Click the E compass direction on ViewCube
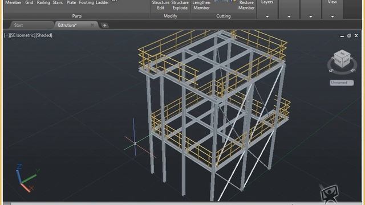The height and width of the screenshot is (205, 365). [353, 71]
